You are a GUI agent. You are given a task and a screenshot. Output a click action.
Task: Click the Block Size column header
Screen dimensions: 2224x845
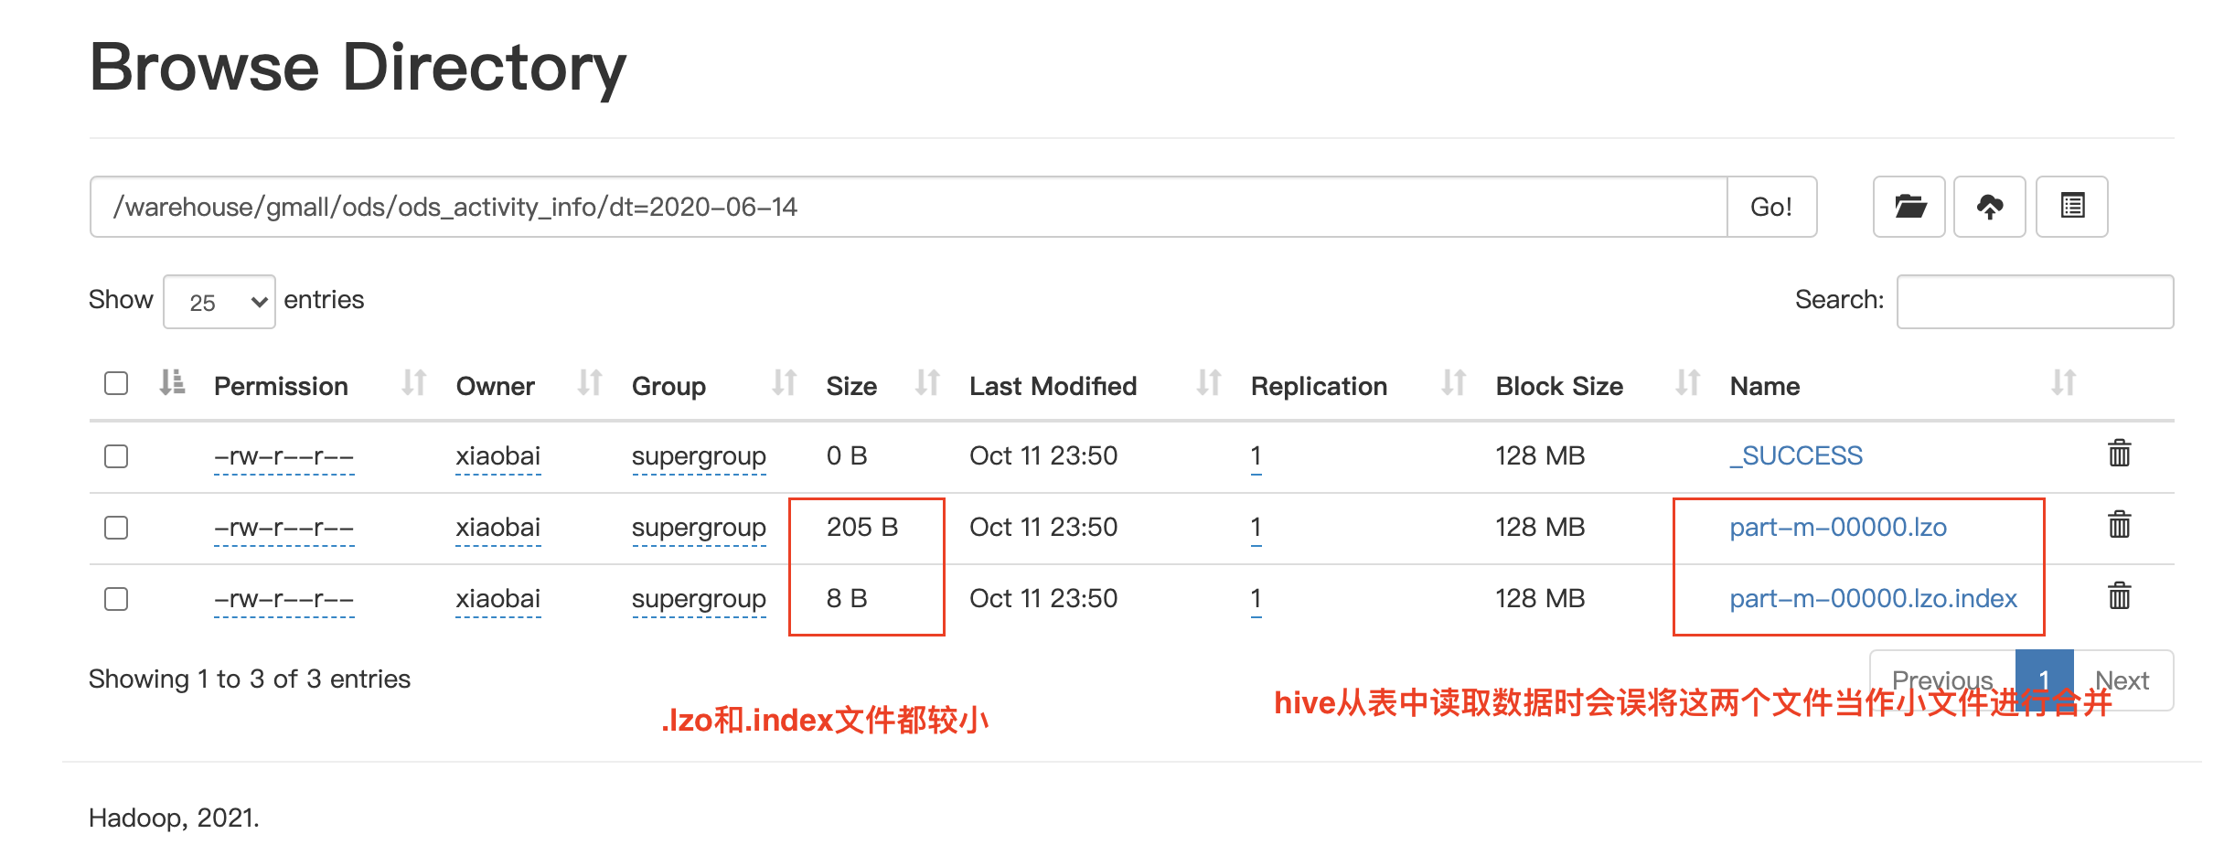(1559, 386)
